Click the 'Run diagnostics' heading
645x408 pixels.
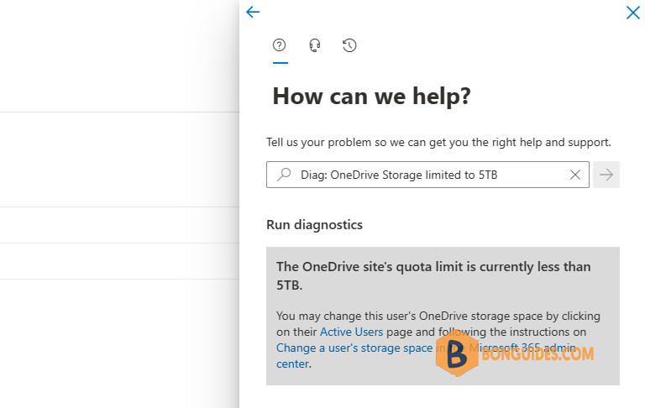pyautogui.click(x=314, y=224)
